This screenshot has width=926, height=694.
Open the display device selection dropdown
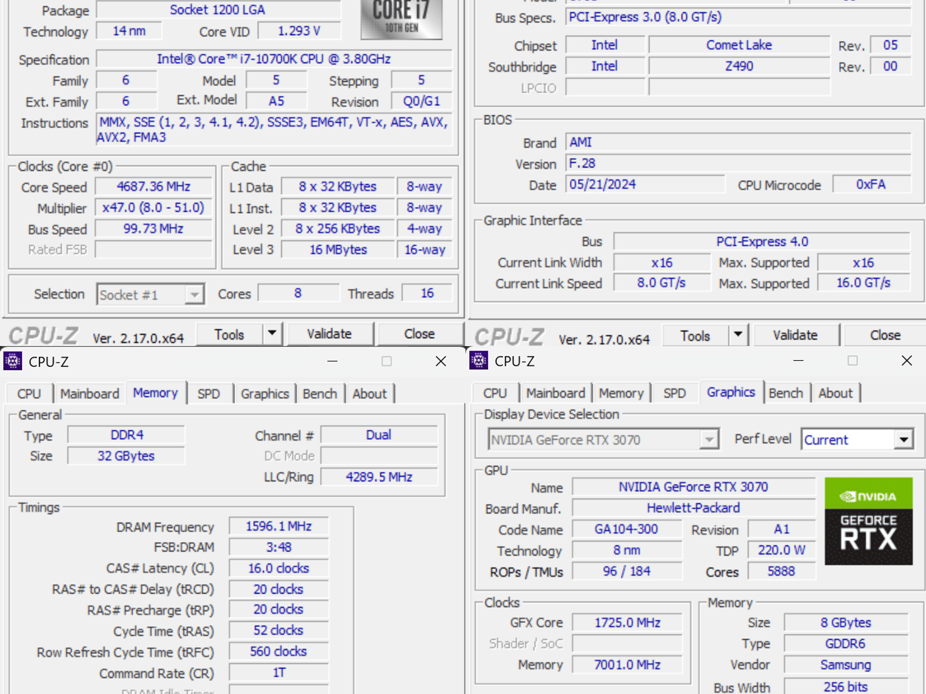coord(604,440)
